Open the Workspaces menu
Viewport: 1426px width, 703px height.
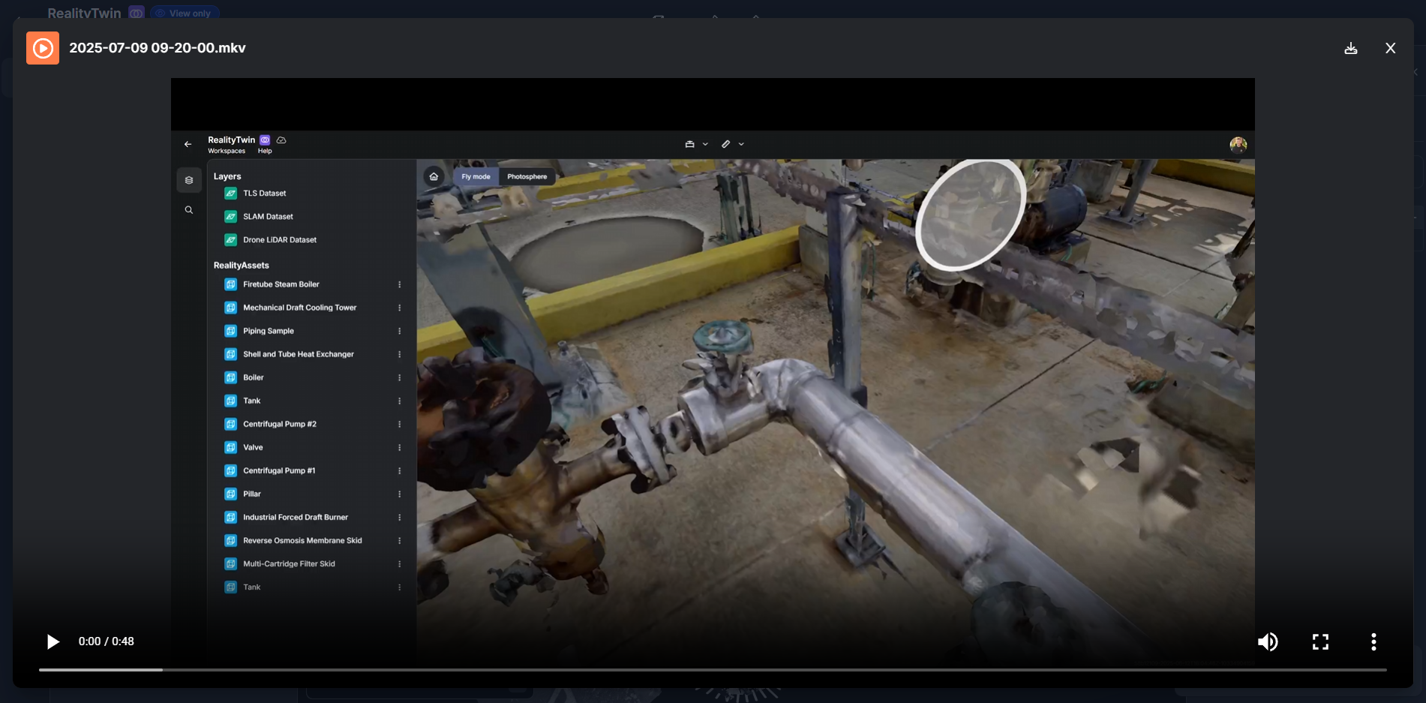click(227, 151)
